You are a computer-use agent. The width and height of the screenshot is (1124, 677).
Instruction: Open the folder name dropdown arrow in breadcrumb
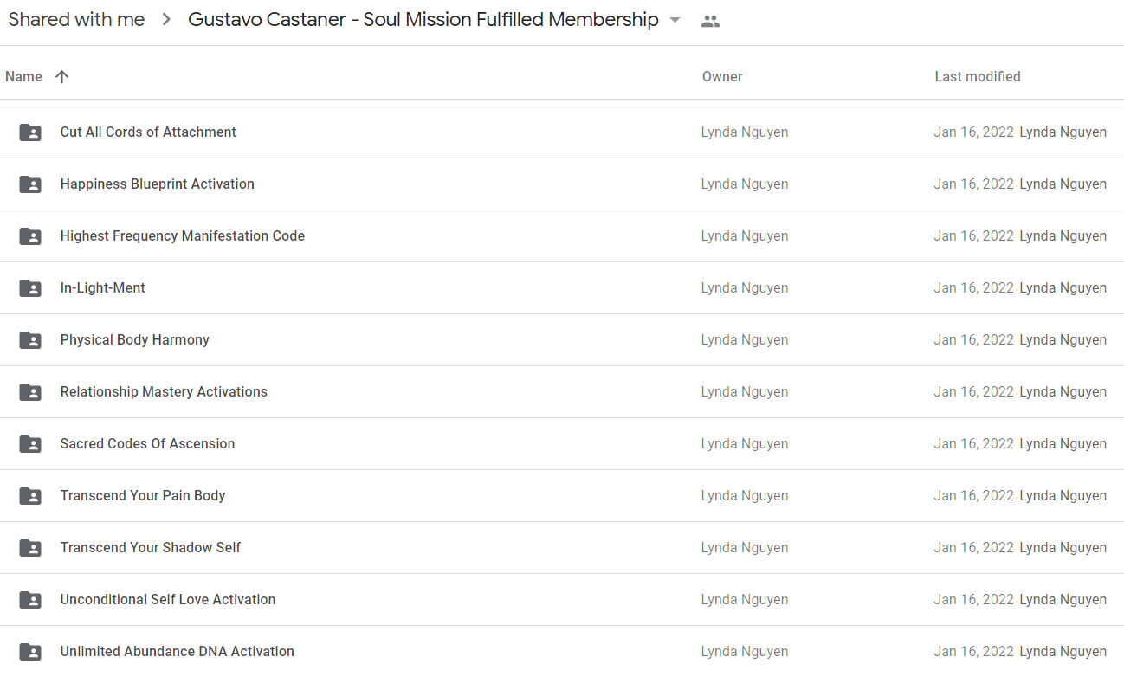click(x=675, y=21)
